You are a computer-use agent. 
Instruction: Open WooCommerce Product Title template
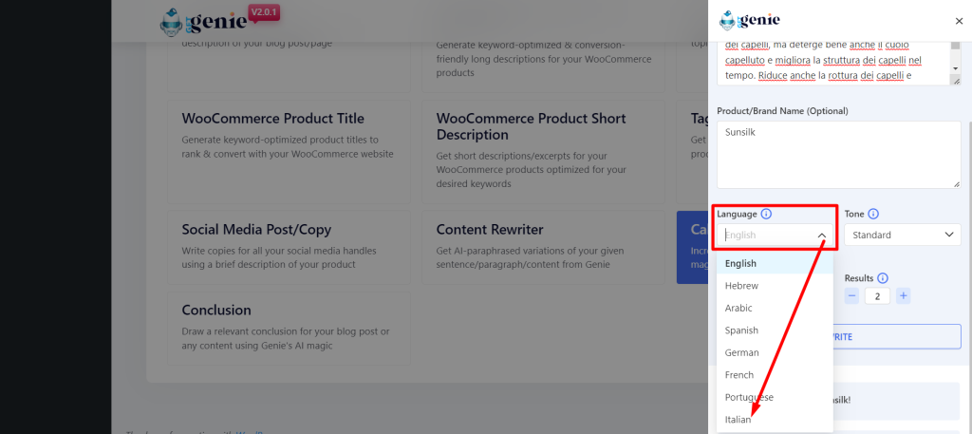[289, 153]
